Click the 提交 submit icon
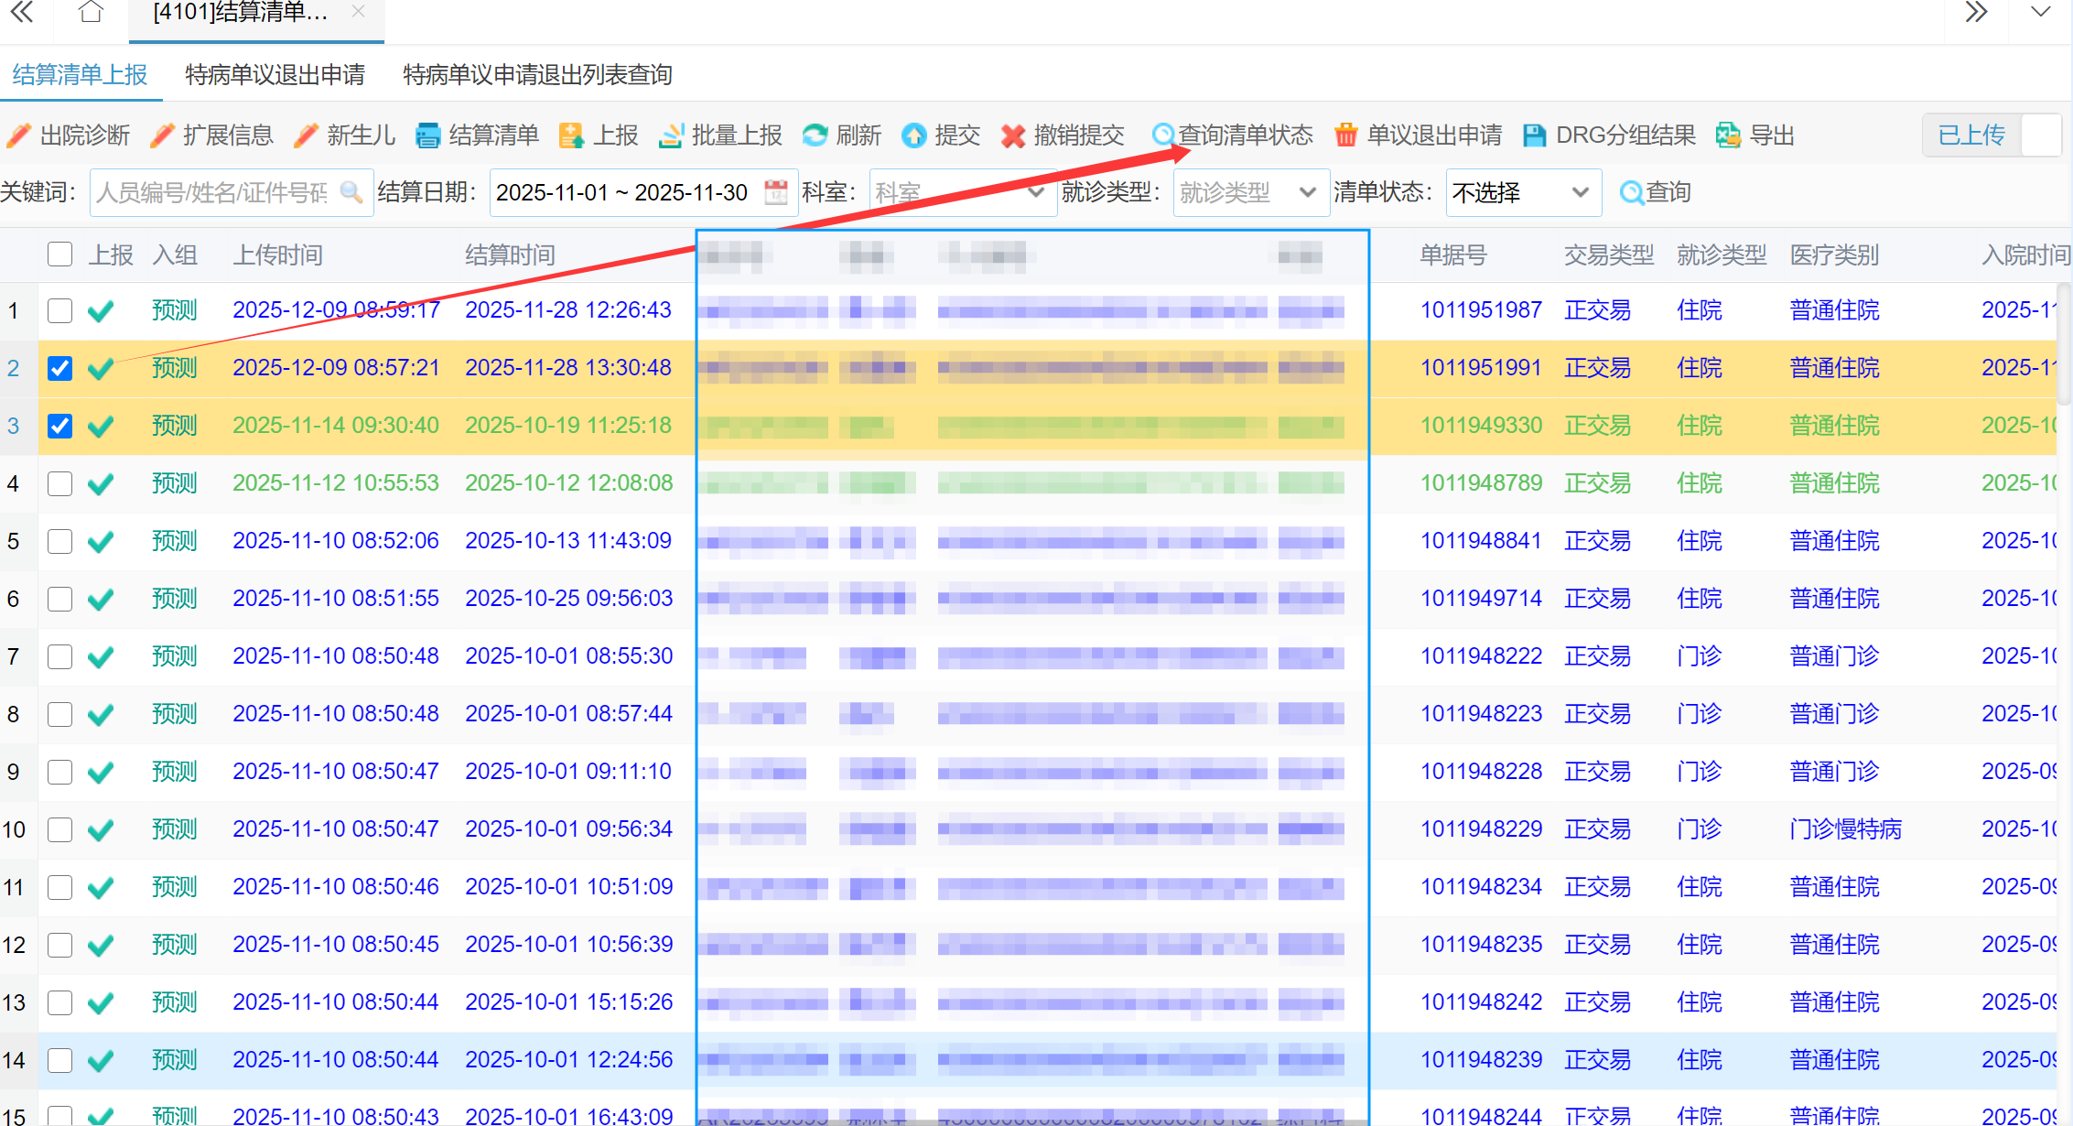This screenshot has width=2073, height=1126. pos(914,135)
